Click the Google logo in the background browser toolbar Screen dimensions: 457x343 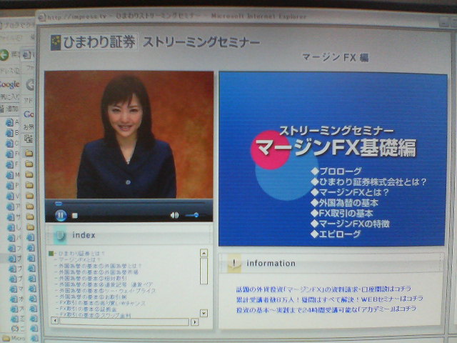[10, 84]
